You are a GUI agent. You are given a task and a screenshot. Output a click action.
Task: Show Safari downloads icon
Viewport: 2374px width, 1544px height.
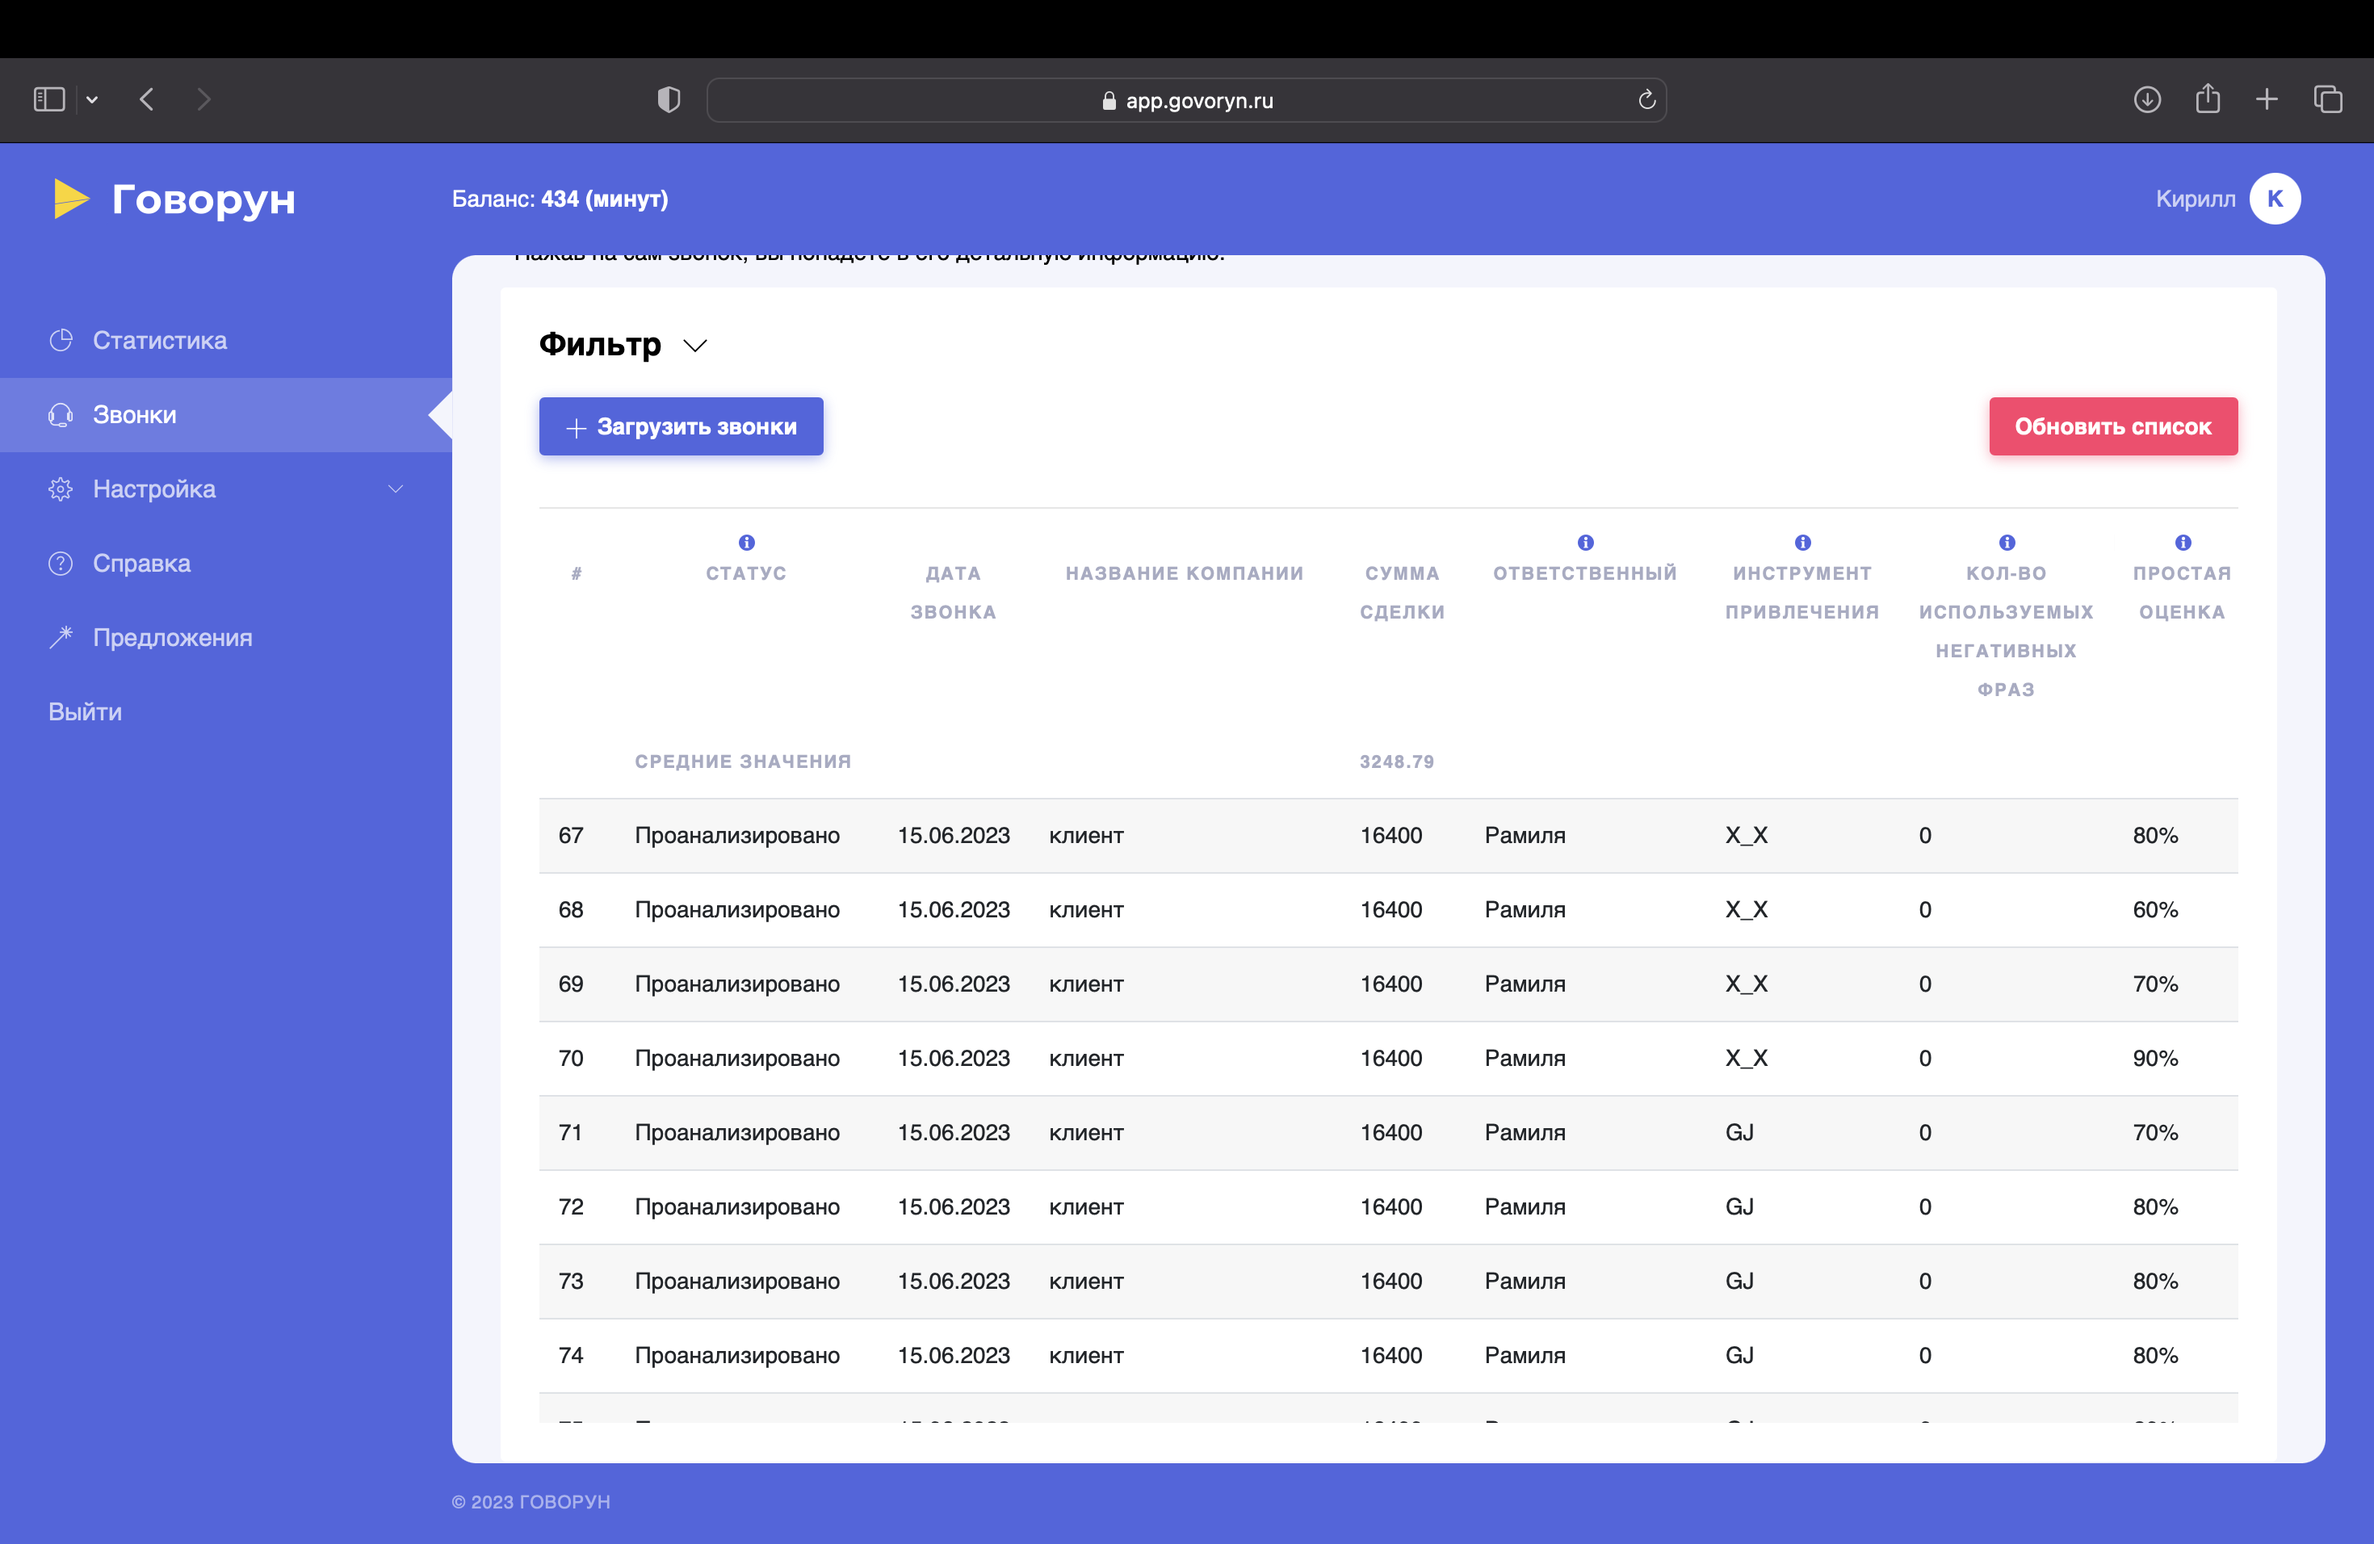pos(2146,100)
